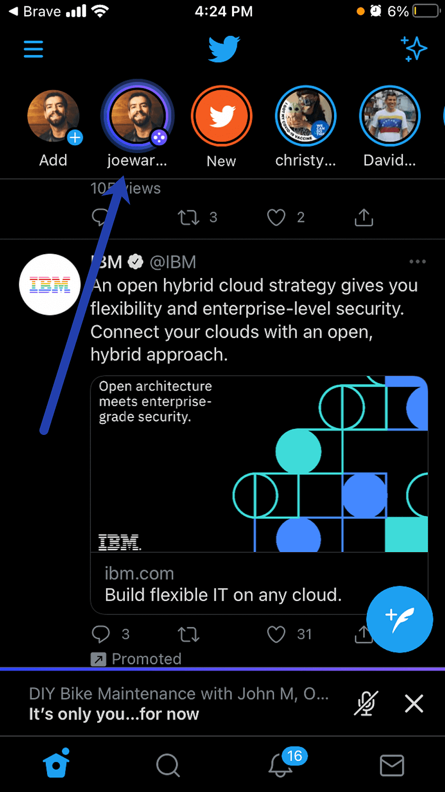The width and height of the screenshot is (445, 792).
Task: Expand the DIY Bike Maintenance Space
Action: click(x=180, y=703)
